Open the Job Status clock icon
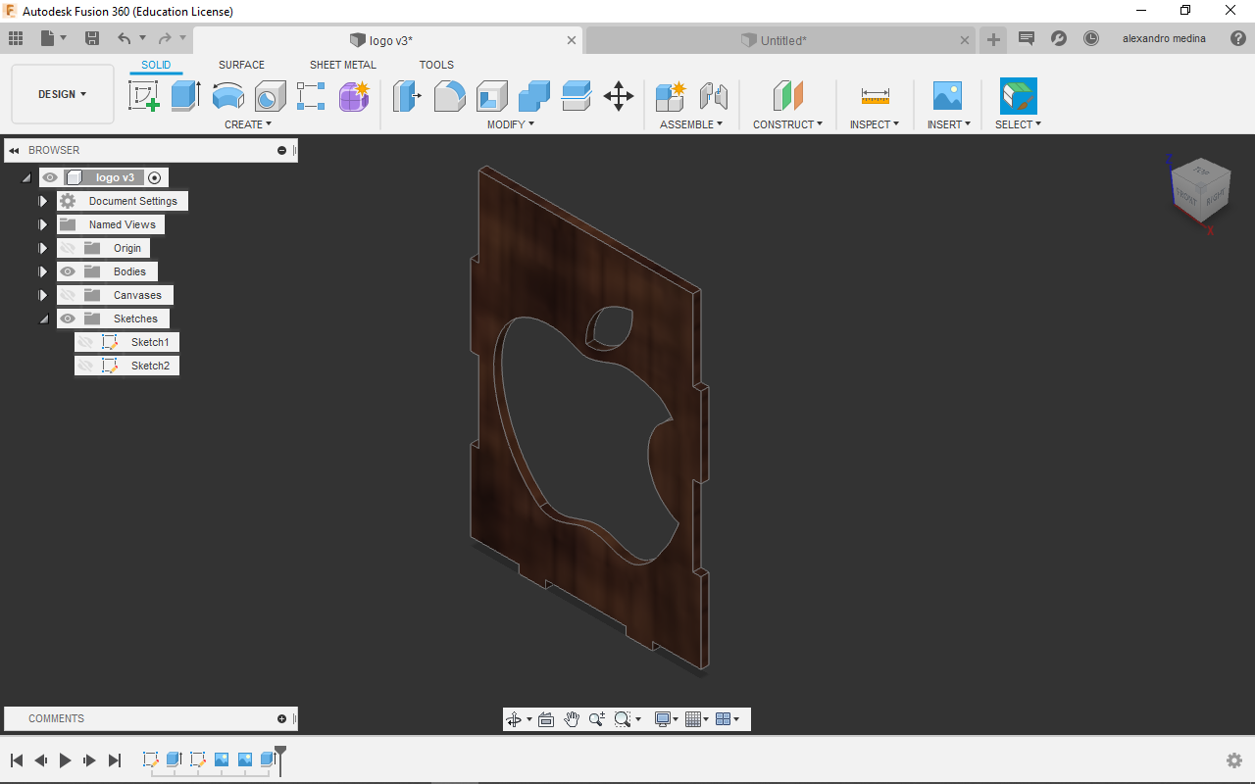1255x784 pixels. [1091, 38]
